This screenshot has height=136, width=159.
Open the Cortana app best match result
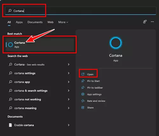40,44
